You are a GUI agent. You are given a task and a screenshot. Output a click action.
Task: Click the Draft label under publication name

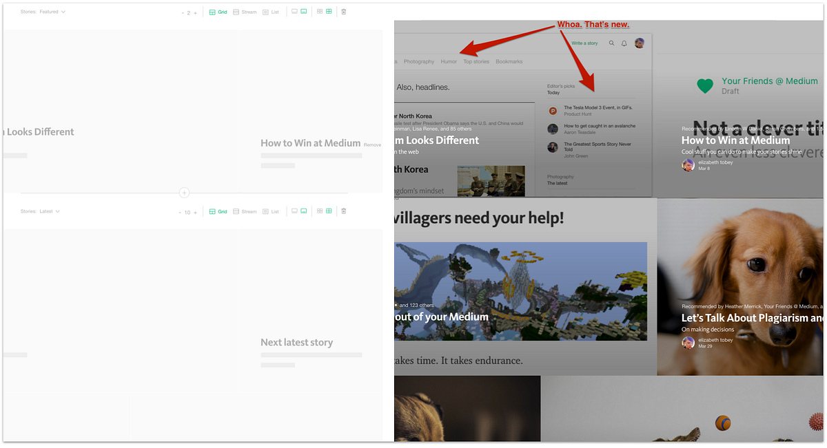(731, 91)
